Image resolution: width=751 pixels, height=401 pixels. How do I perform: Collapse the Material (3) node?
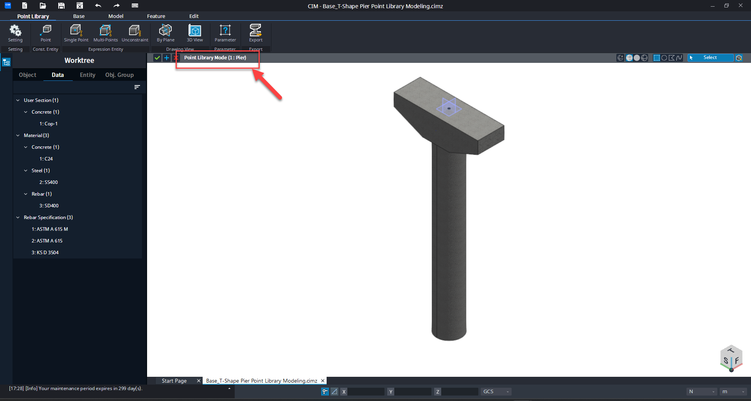(18, 135)
